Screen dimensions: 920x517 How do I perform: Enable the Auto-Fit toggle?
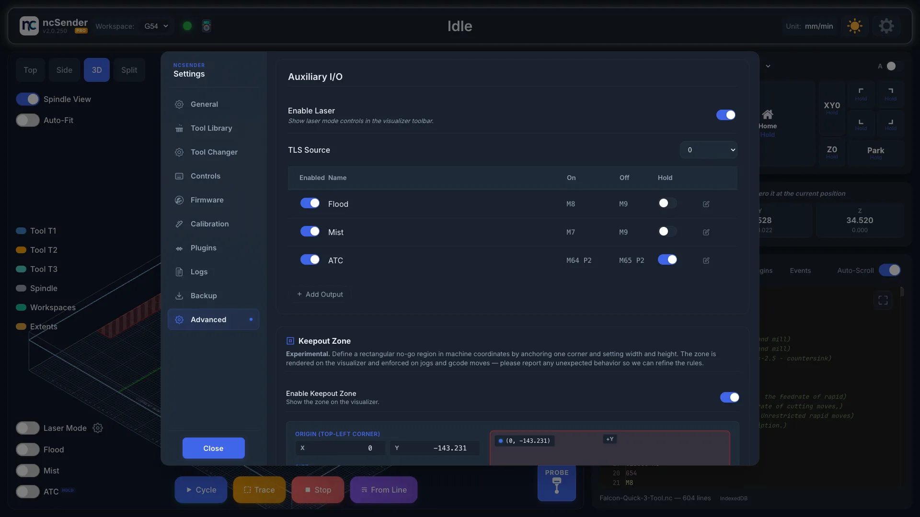click(27, 120)
